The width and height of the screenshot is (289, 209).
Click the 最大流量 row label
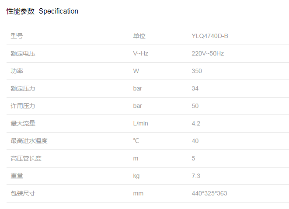pyautogui.click(x=23, y=123)
